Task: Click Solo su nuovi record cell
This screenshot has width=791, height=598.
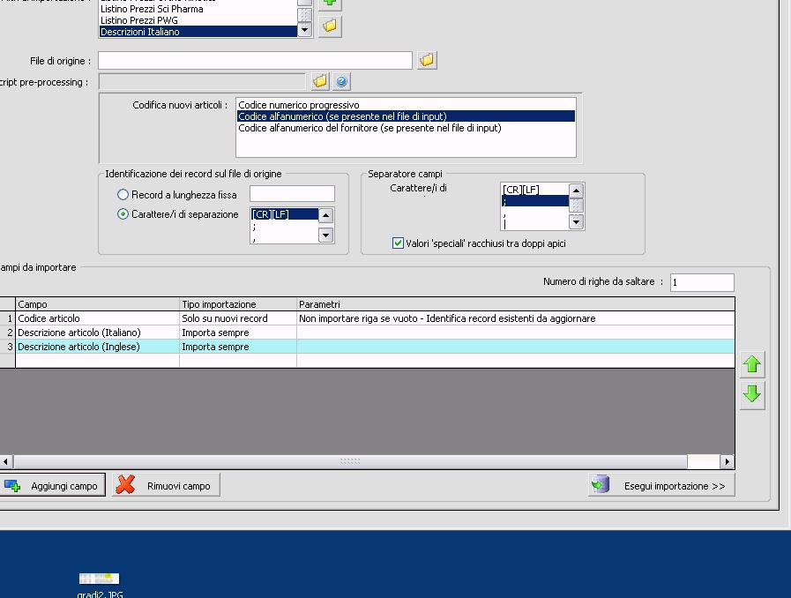Action: coord(238,318)
